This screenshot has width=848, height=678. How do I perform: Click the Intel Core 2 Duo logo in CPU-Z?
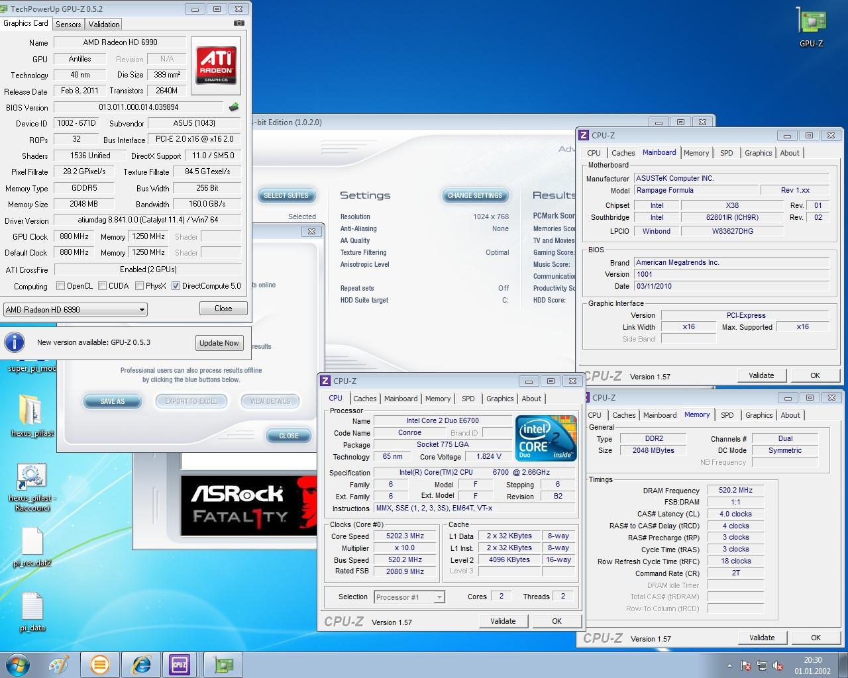(546, 438)
